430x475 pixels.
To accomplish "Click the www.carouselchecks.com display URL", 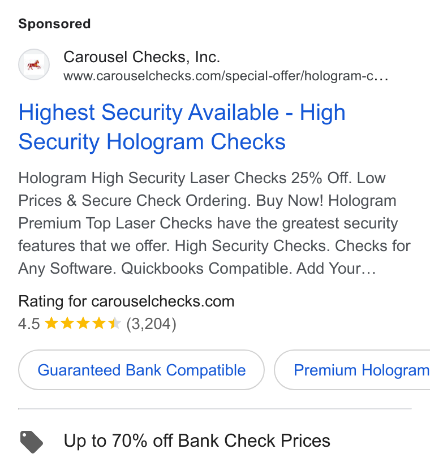I will tap(226, 76).
